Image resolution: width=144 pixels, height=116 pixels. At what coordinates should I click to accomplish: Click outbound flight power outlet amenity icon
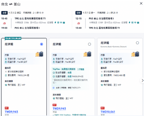coord(55,23)
